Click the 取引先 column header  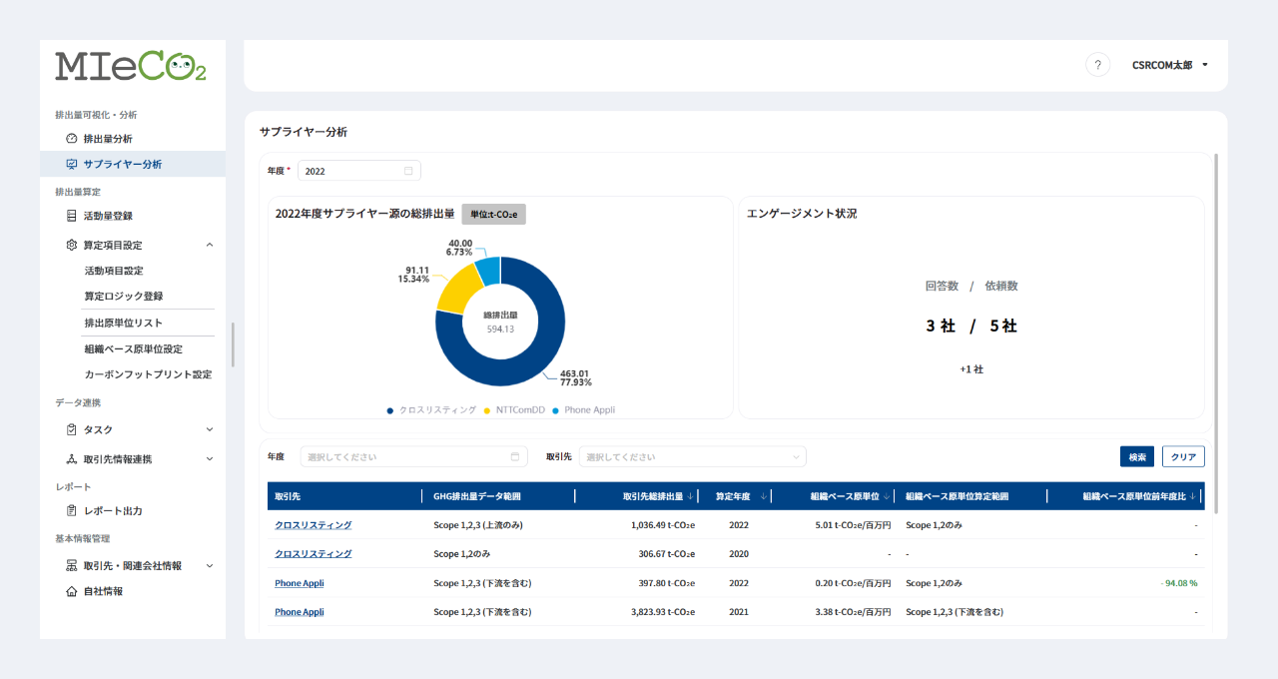coord(345,496)
